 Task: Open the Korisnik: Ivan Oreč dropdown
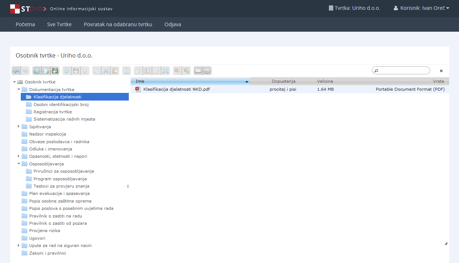click(x=421, y=8)
